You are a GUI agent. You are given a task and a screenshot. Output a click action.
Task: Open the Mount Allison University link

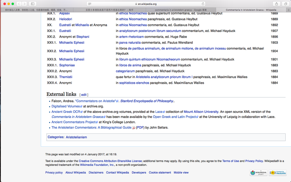pyautogui.click(x=201, y=112)
